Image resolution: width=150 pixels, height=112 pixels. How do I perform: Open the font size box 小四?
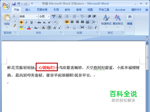coord(44,17)
